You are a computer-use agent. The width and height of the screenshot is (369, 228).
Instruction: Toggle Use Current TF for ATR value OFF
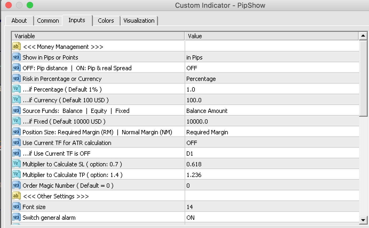tap(192, 143)
